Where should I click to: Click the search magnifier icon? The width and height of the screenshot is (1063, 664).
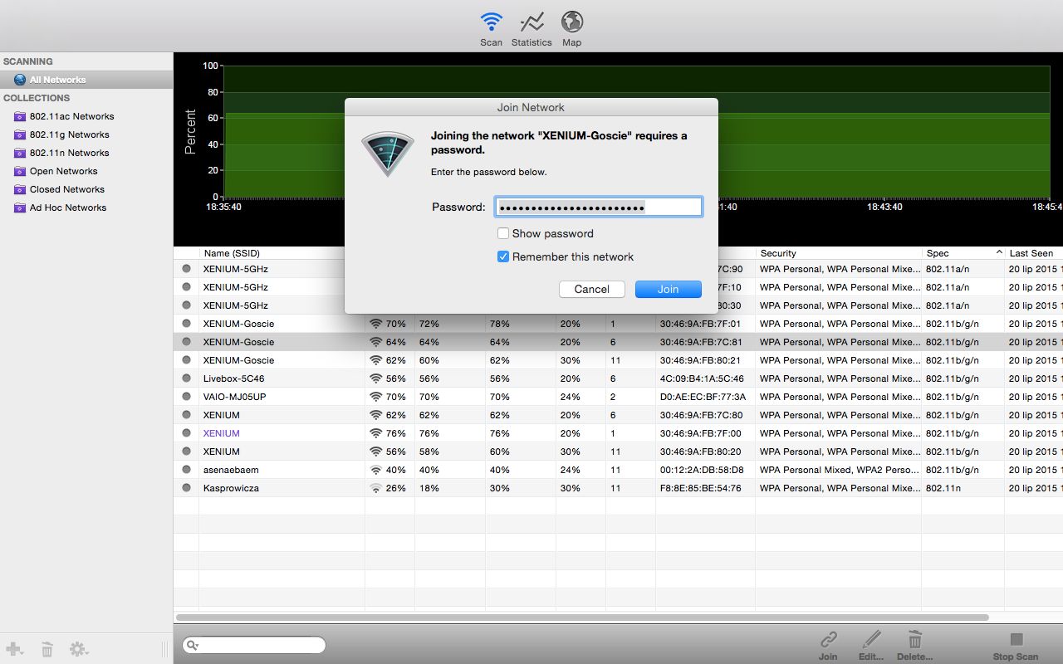(193, 645)
